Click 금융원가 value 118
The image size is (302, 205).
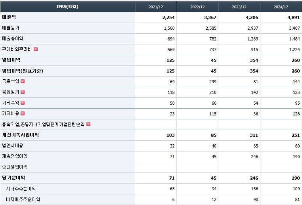point(171,92)
